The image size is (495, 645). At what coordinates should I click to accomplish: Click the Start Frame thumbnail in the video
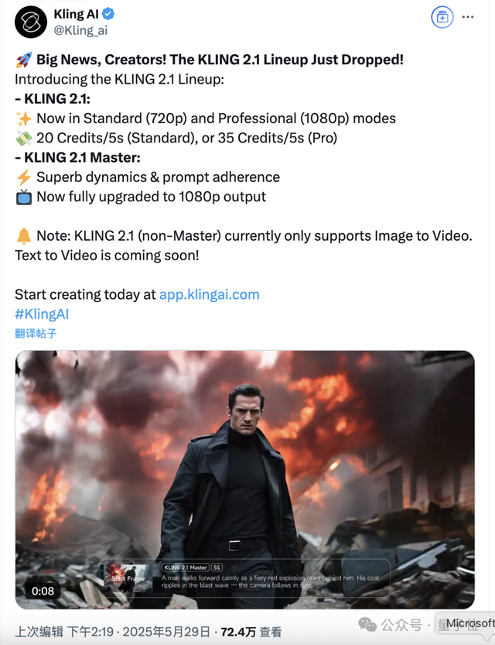coord(130,578)
